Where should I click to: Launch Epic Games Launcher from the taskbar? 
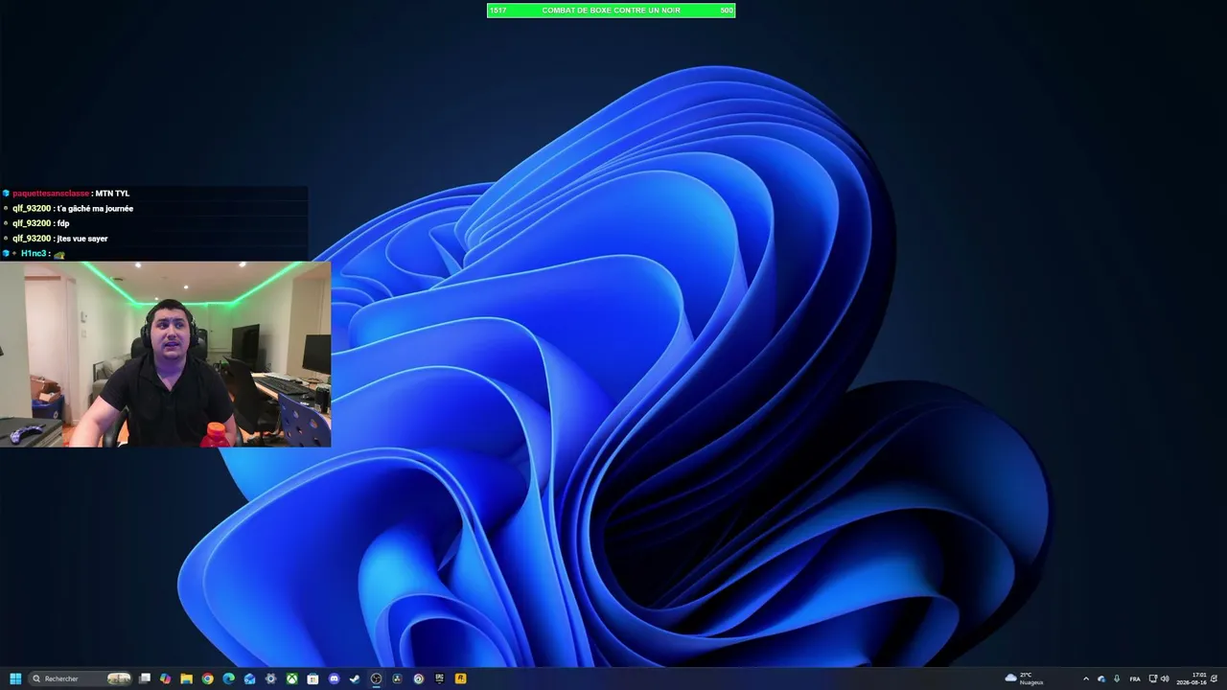pyautogui.click(x=440, y=678)
